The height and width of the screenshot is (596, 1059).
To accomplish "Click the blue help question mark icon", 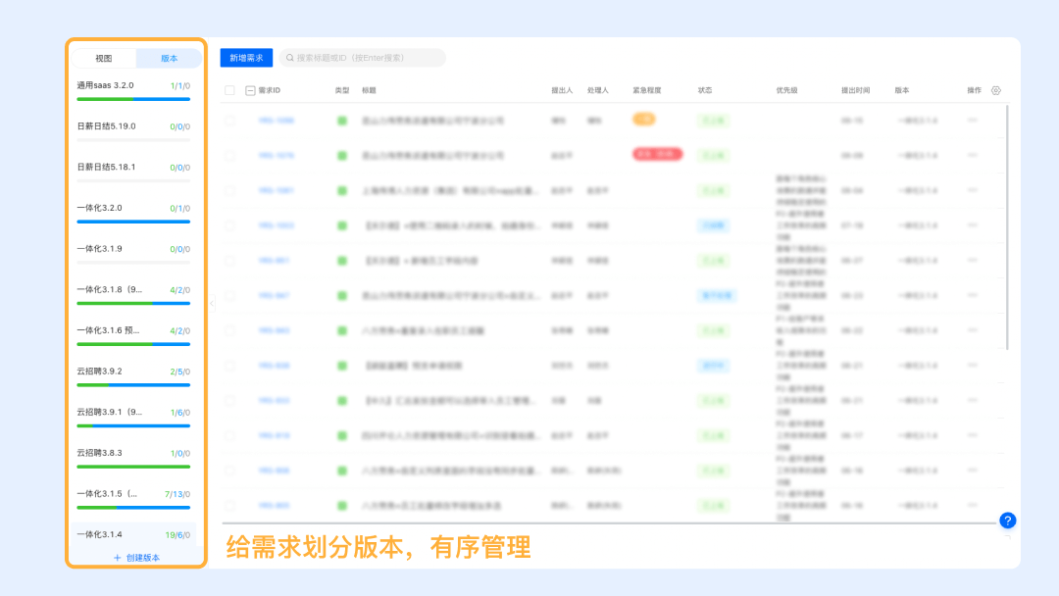I will [1007, 521].
